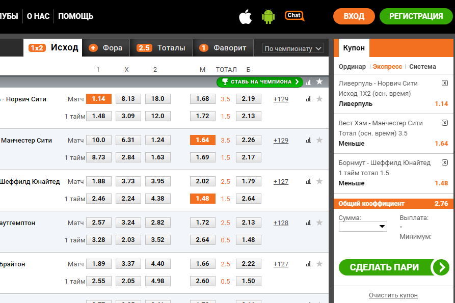Select home odds 1.88 in Шеффилд Юнайтед match
This screenshot has height=303, width=455.
pyautogui.click(x=99, y=181)
